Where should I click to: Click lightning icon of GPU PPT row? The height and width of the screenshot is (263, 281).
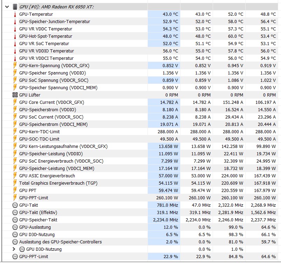15,190
